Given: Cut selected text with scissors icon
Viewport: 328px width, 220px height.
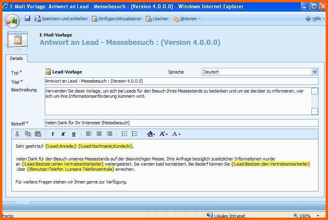Looking at the screenshot, I should pyautogui.click(x=17, y=134).
